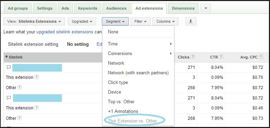Open the Filter dropdown button
Image resolution: width=270 pixels, height=128 pixels.
pyautogui.click(x=140, y=21)
